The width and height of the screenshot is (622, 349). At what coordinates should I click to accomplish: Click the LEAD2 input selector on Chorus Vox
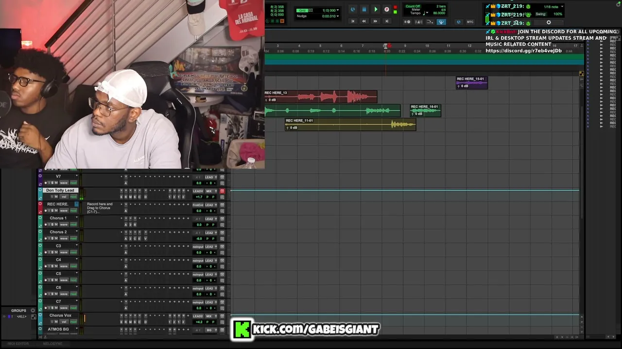click(x=198, y=316)
